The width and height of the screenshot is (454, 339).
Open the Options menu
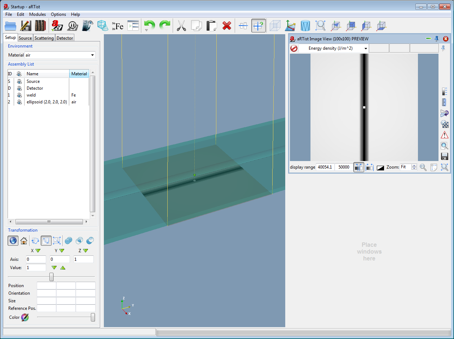[x=58, y=14]
